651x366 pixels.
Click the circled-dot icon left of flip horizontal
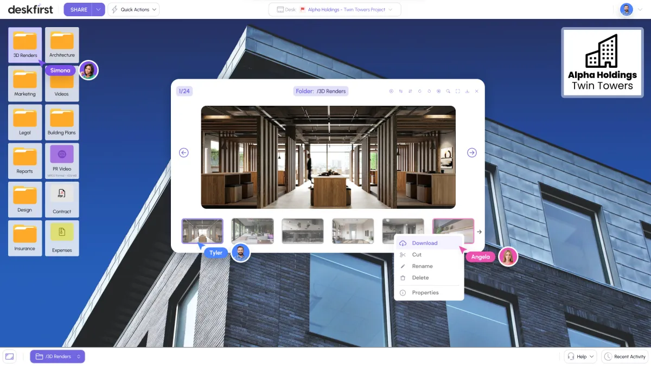tap(391, 91)
